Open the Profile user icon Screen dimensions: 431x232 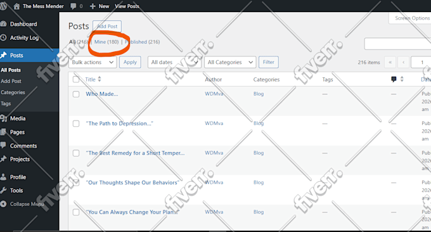(x=3, y=177)
